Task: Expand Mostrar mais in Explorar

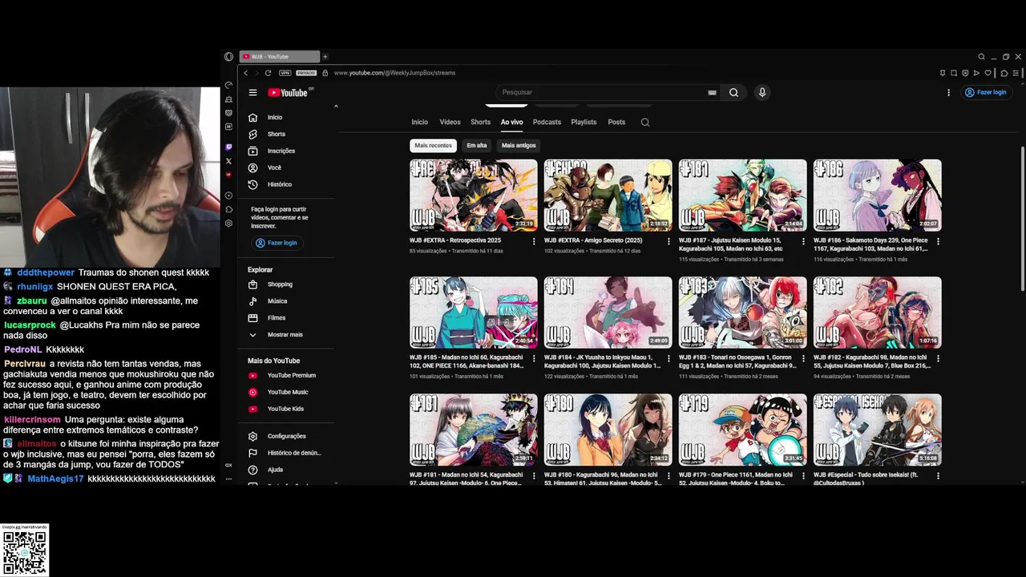Action: [x=287, y=335]
